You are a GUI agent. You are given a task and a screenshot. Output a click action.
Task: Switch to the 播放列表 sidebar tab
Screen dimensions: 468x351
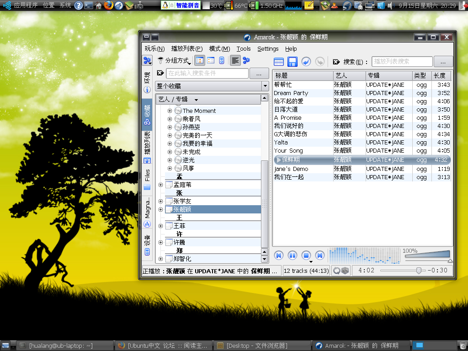click(147, 148)
